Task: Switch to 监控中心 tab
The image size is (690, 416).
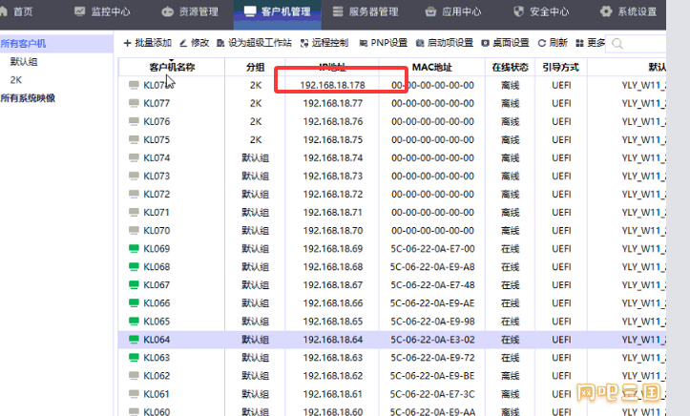Action: pyautogui.click(x=102, y=11)
